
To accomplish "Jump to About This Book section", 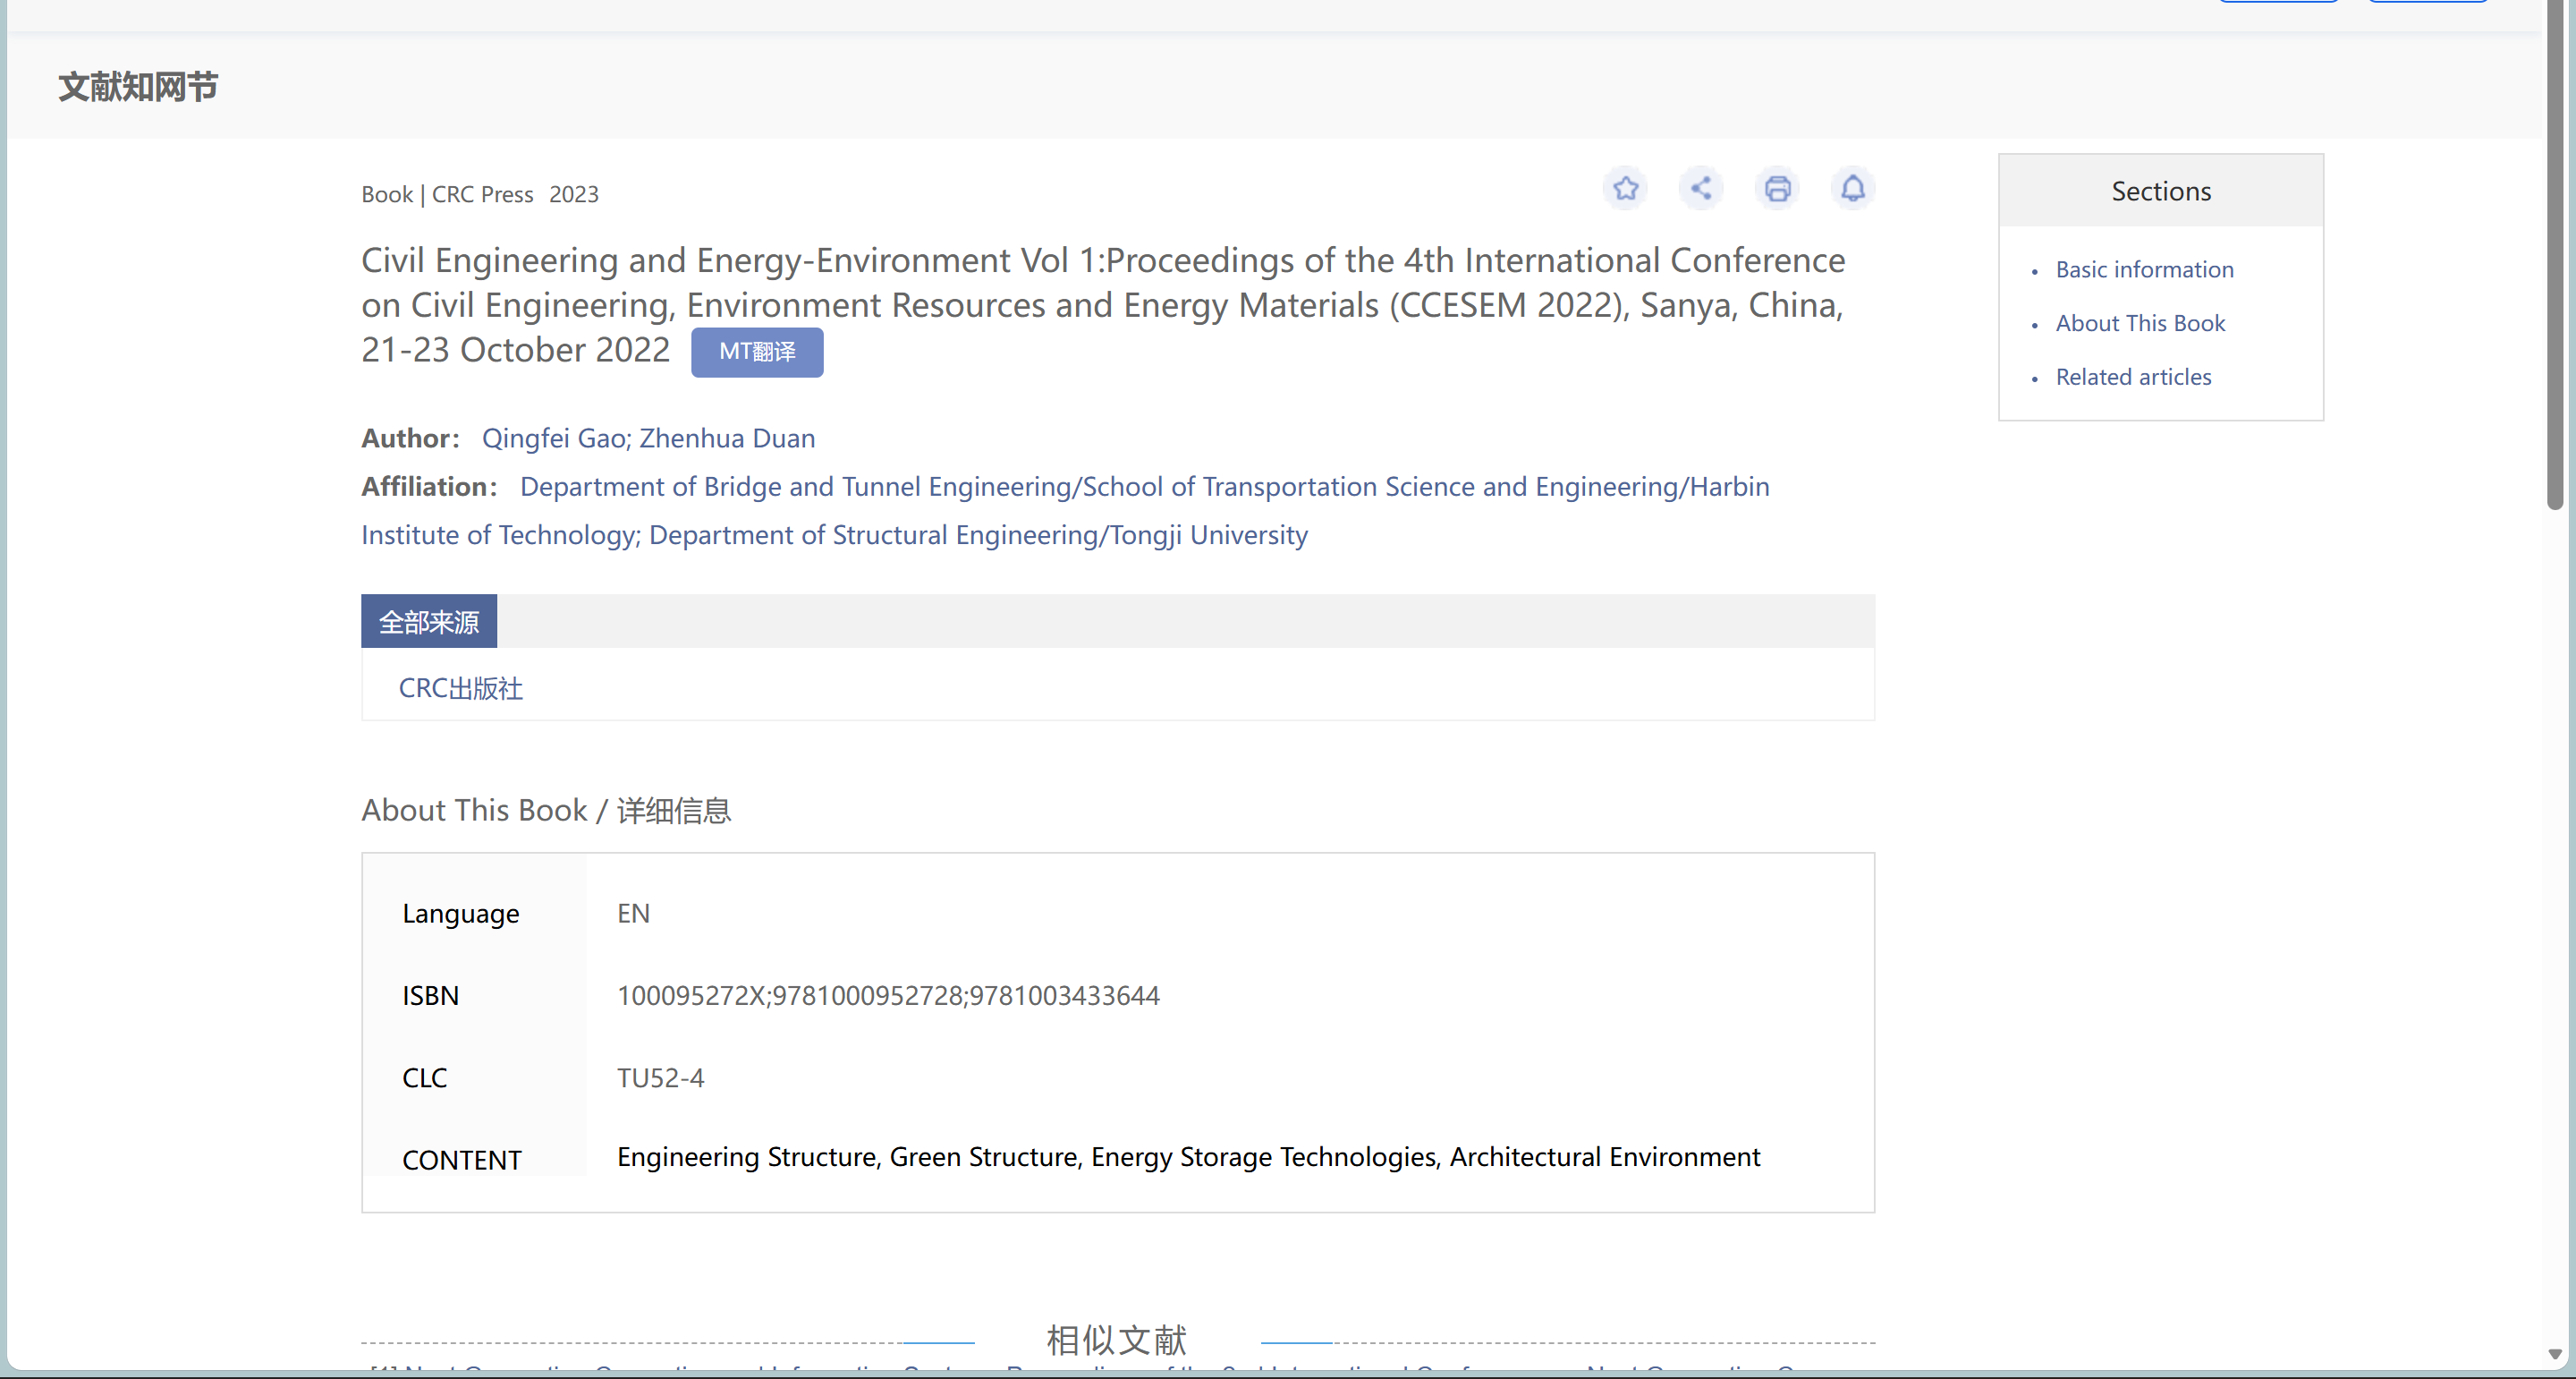I will point(2140,323).
